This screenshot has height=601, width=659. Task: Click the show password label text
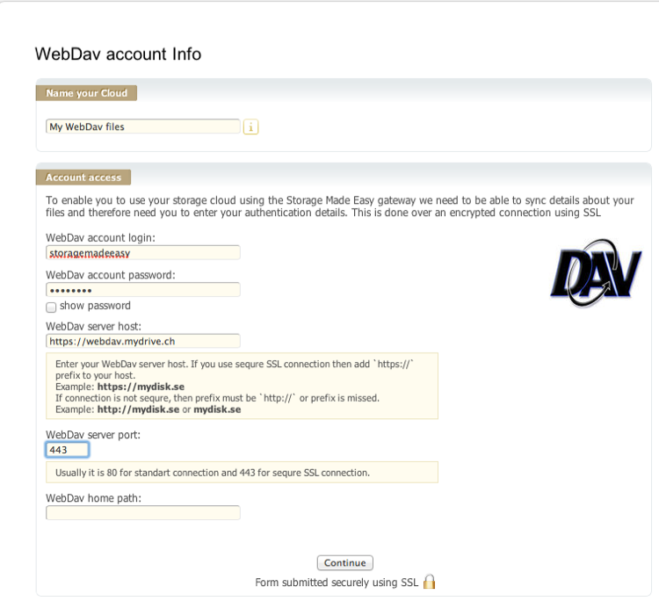pos(95,306)
